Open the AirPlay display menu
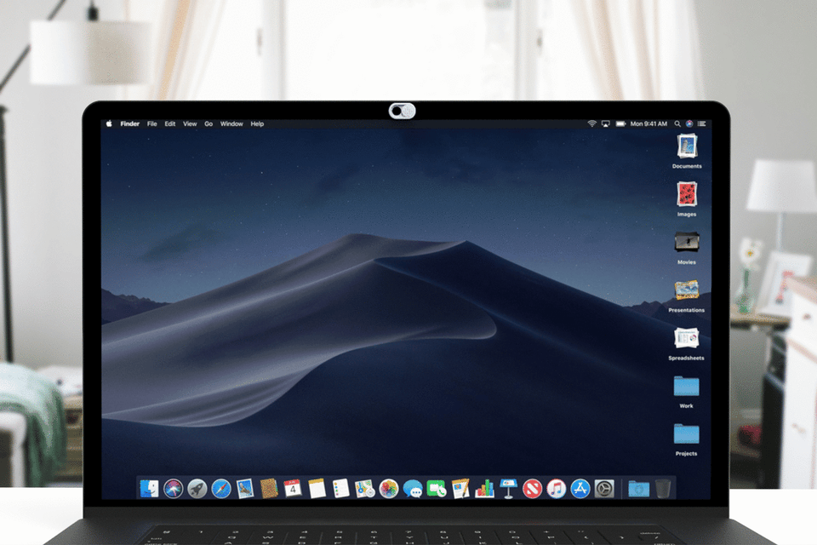 tap(605, 123)
